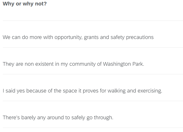Click the words "They are" in second response
The height and width of the screenshot is (132, 183).
tap(13, 64)
